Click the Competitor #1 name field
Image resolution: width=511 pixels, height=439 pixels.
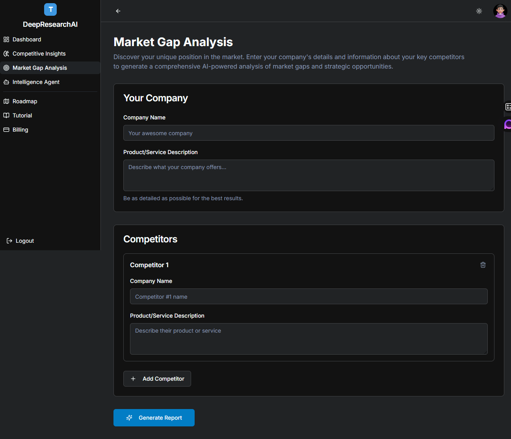308,296
